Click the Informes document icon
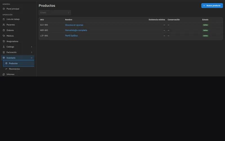The width and height of the screenshot is (225, 141). (x=4, y=74)
